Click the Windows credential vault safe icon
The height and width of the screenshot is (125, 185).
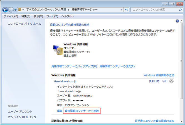point(58,50)
